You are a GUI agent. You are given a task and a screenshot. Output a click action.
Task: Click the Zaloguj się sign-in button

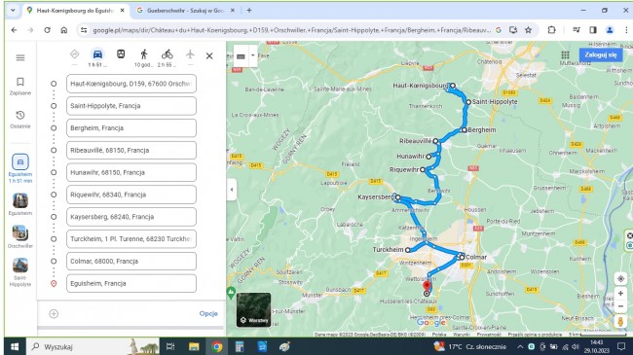click(x=601, y=54)
